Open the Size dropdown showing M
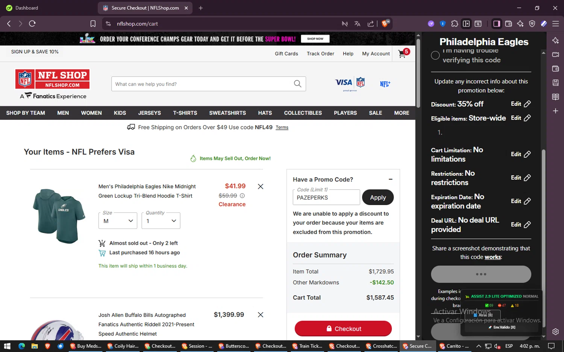The height and width of the screenshot is (352, 564). click(118, 221)
